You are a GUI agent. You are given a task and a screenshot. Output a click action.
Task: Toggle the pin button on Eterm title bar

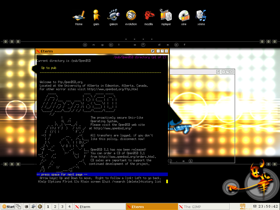point(153,51)
